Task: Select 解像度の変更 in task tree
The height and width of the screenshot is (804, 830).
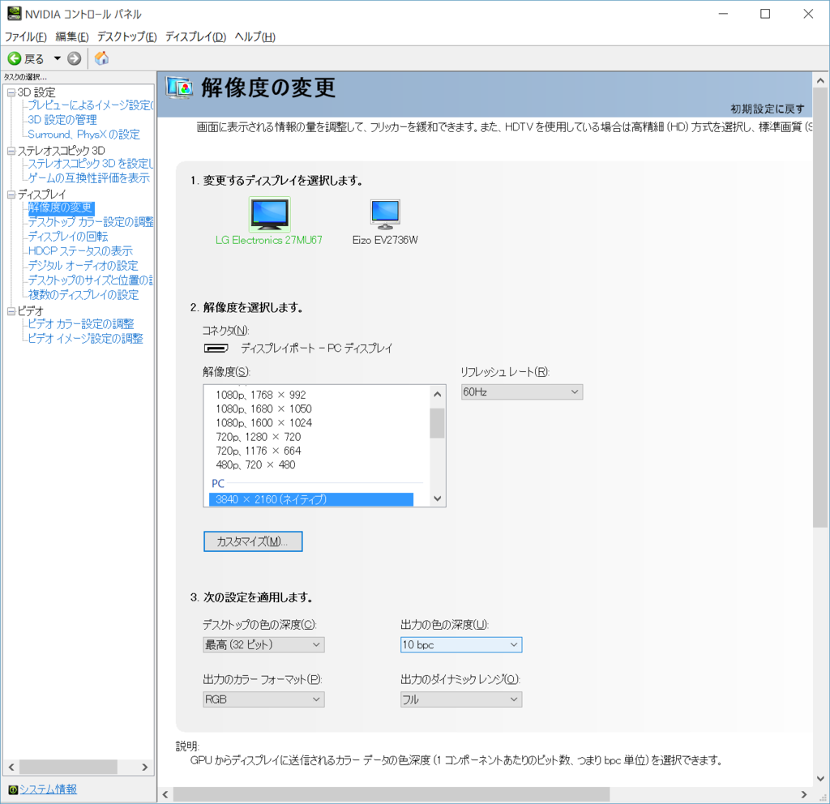Action: tap(61, 207)
